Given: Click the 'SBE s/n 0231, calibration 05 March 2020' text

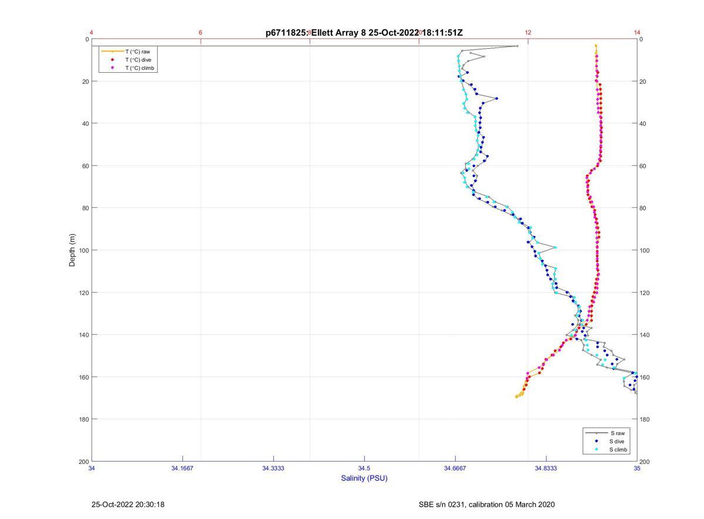Looking at the screenshot, I should tap(486, 504).
